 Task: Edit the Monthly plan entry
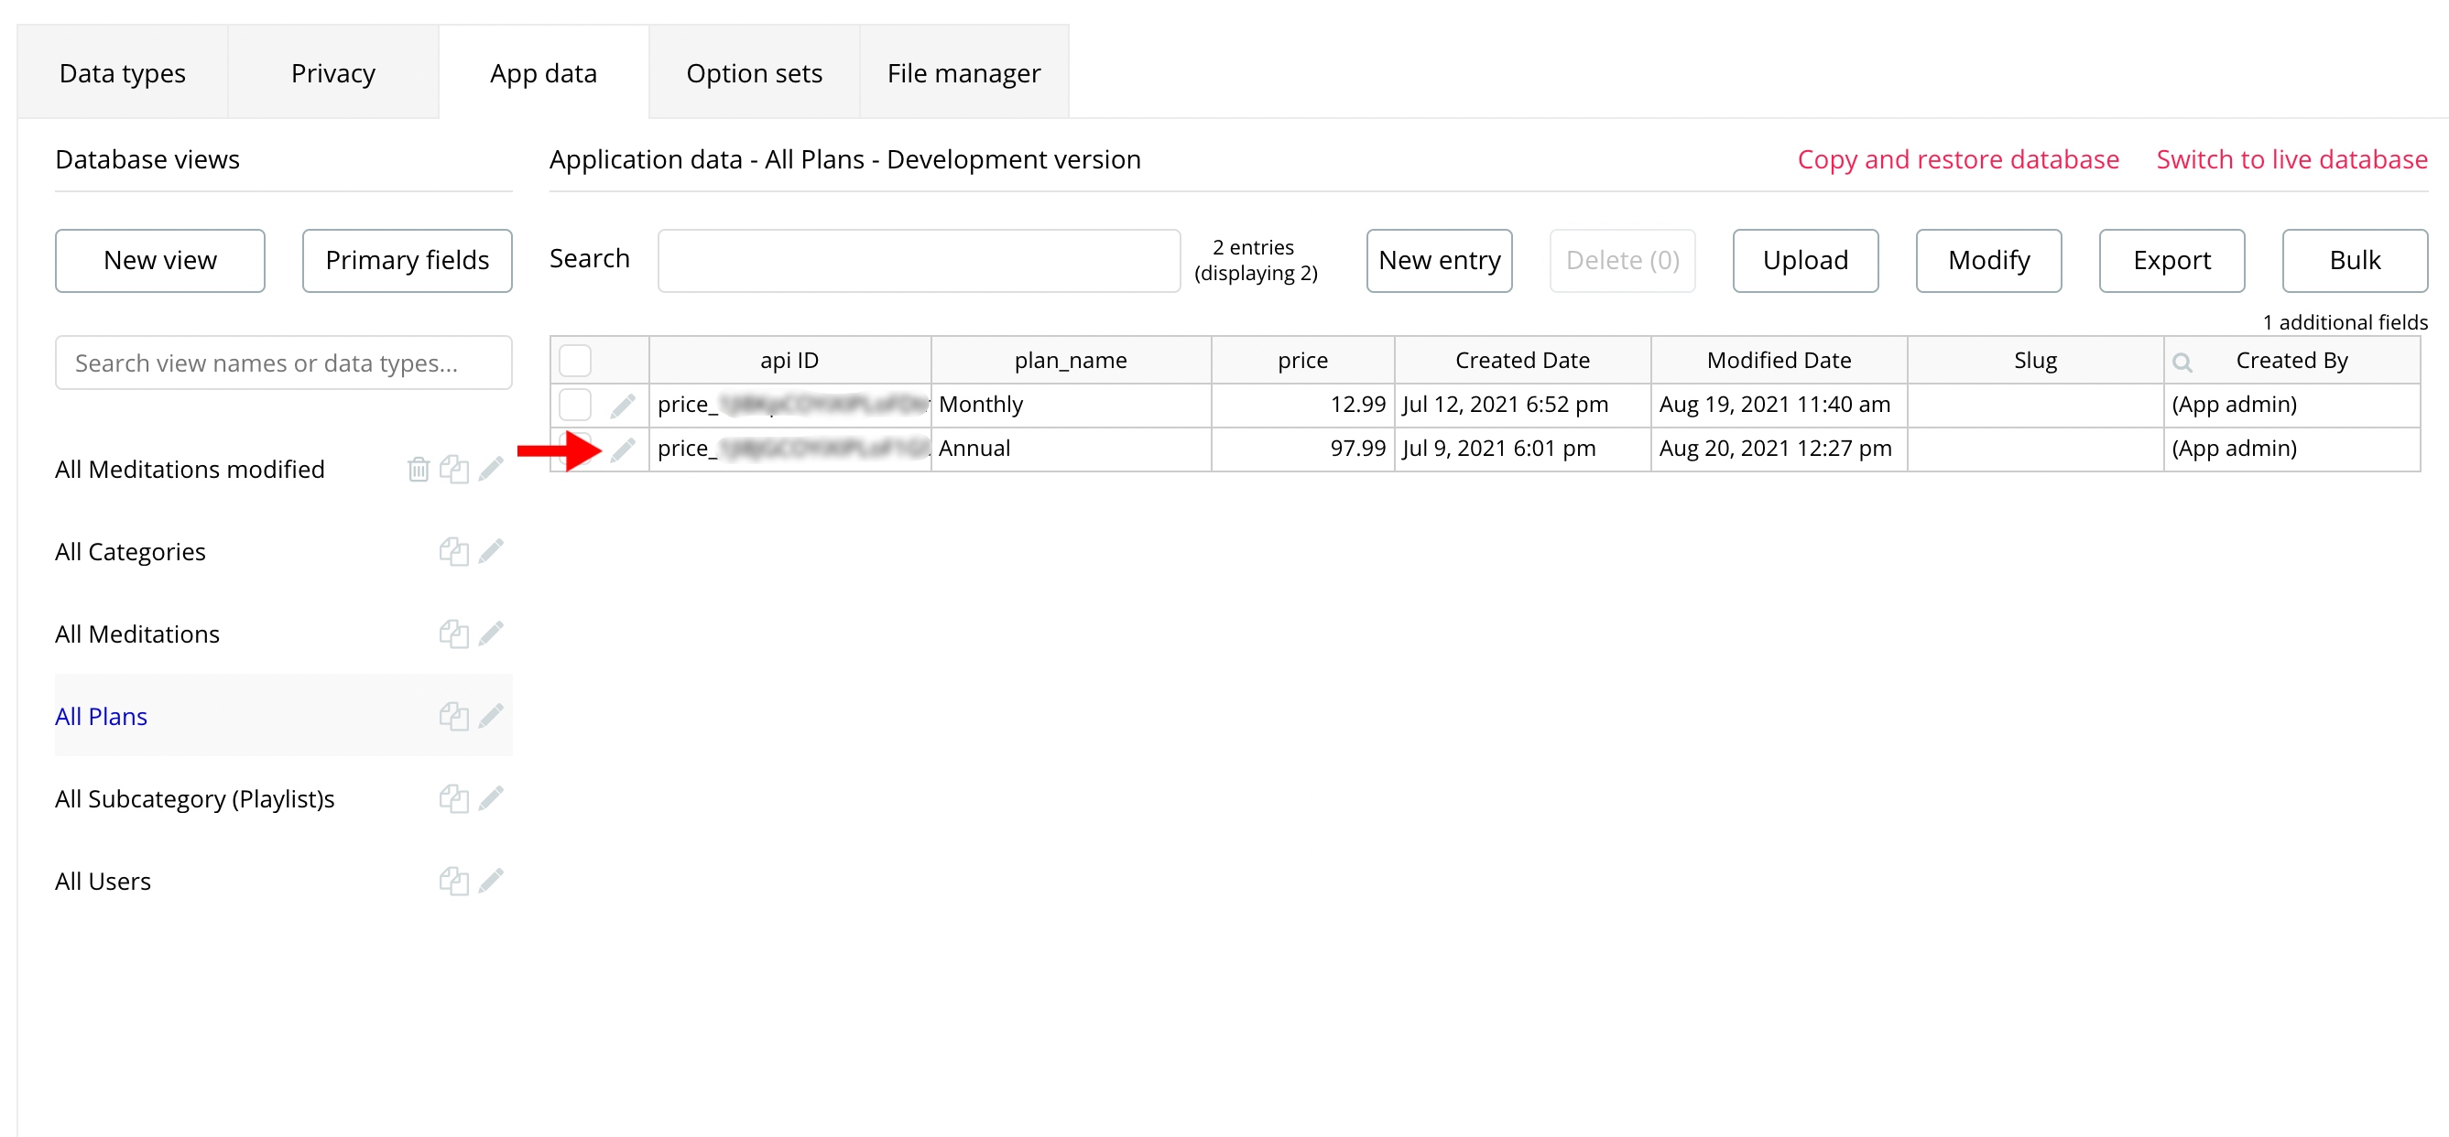click(x=623, y=405)
